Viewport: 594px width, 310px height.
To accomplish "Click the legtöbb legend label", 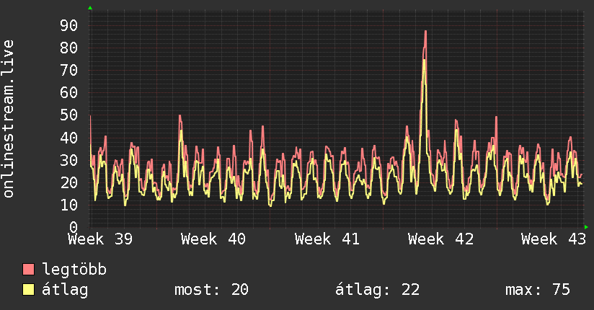I will tap(74, 269).
